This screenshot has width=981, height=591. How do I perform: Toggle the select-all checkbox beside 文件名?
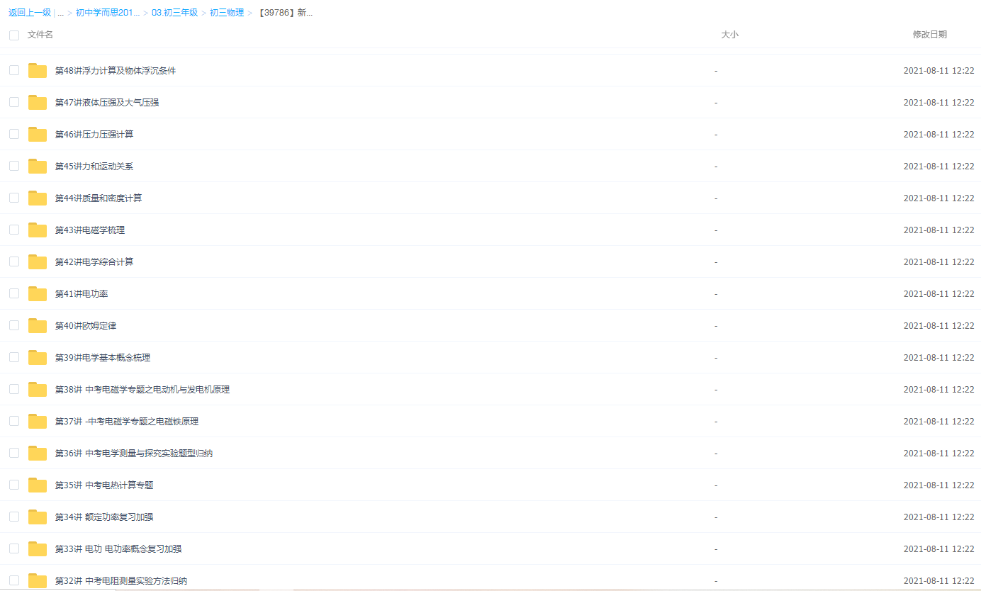pos(14,35)
